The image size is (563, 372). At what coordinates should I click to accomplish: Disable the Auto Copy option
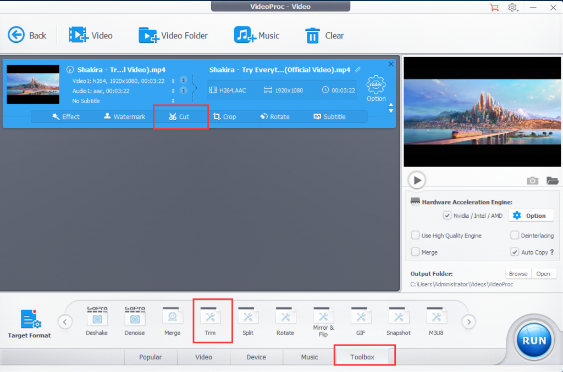click(x=515, y=252)
